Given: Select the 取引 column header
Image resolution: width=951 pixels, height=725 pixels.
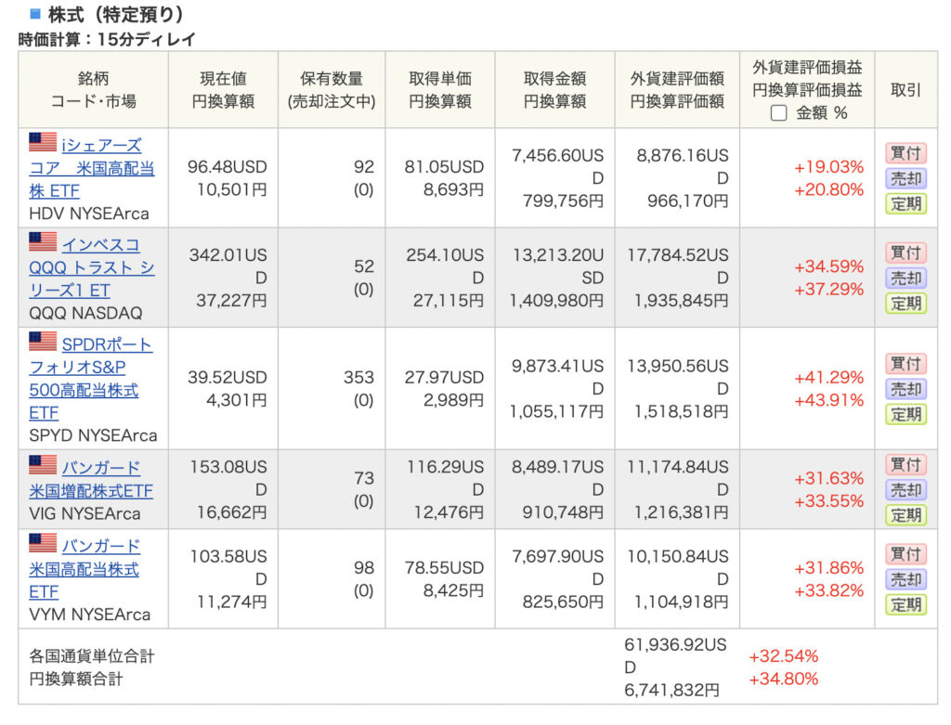Looking at the screenshot, I should coord(906,90).
